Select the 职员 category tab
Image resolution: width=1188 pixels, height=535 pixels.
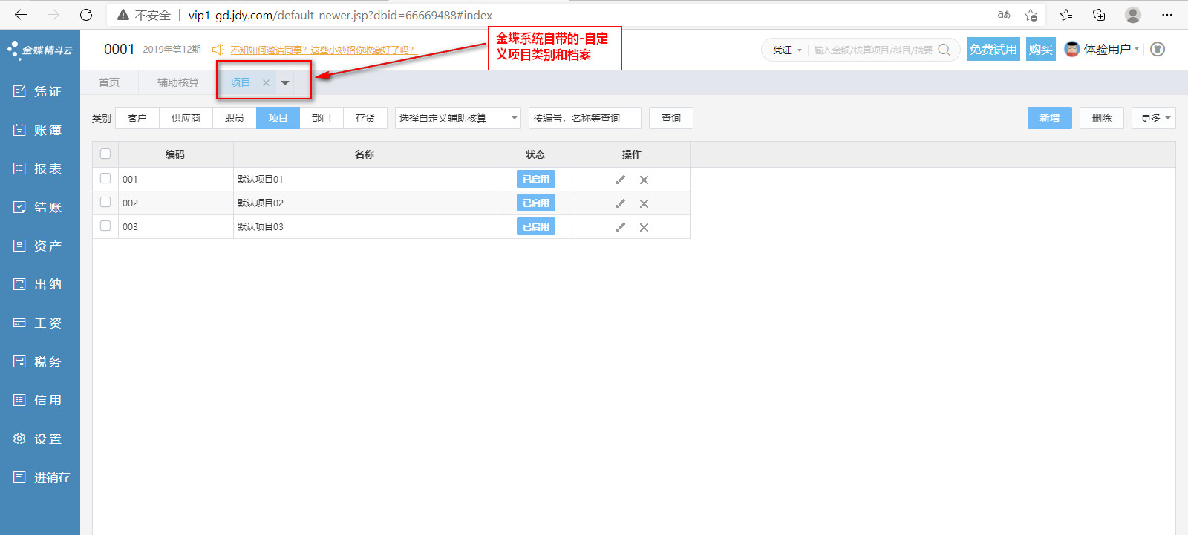(x=235, y=118)
